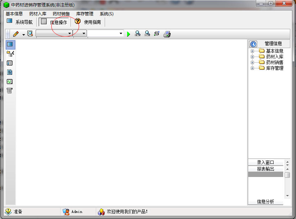Viewport: 296px width, 219px height.
Task: Click the scrollbar thumb in lower right panel
Action: (x=287, y=175)
